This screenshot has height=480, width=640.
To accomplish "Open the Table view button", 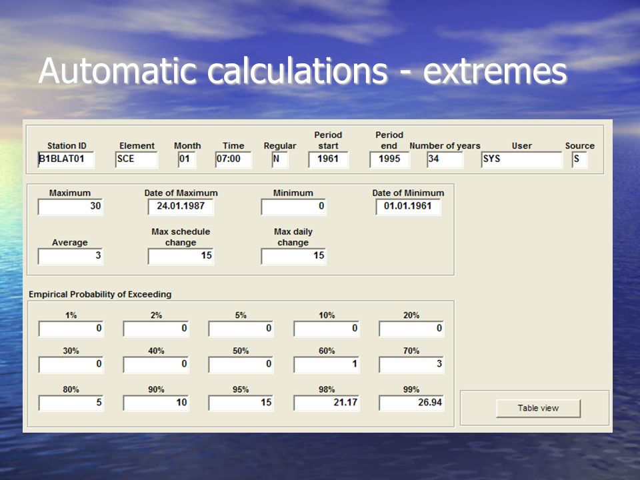I will tap(538, 408).
